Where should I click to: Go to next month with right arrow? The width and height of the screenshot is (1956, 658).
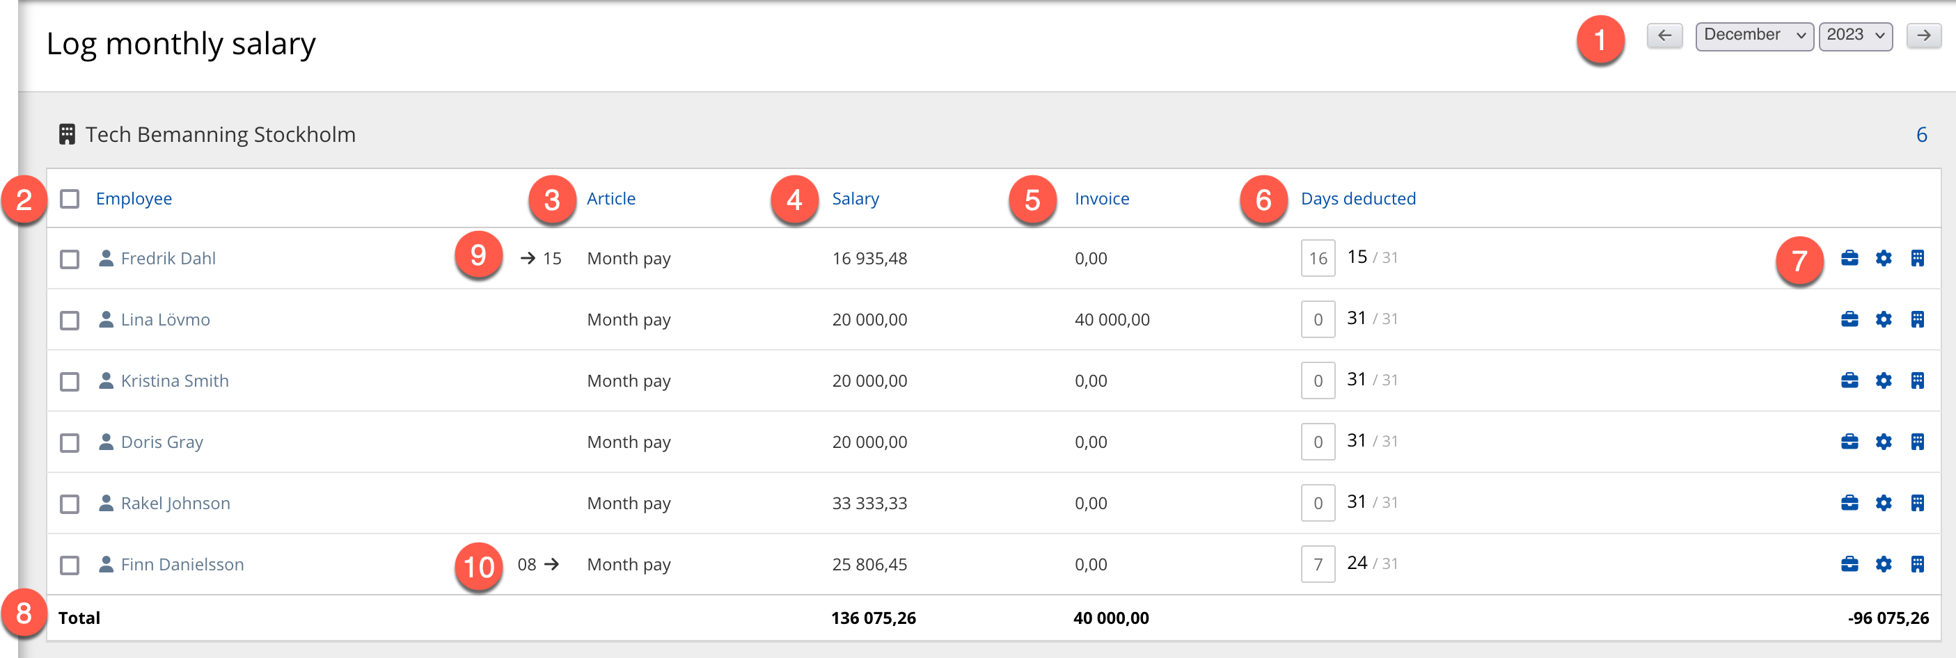1923,35
